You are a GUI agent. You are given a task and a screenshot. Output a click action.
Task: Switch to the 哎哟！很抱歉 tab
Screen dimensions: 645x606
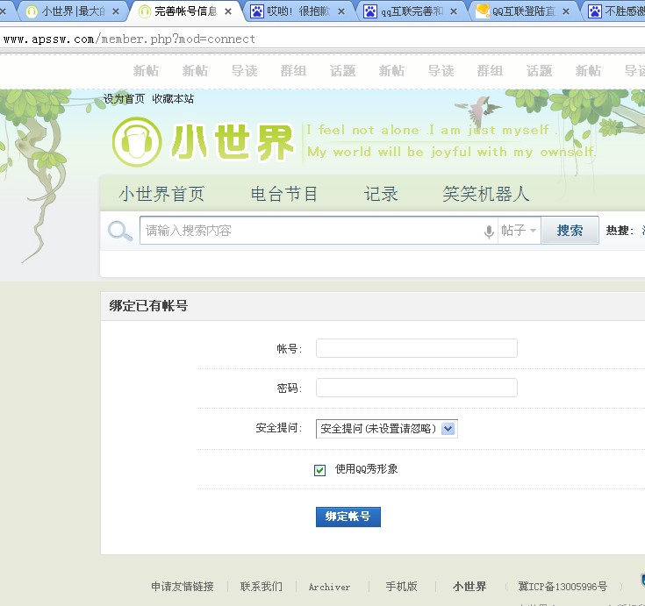(x=298, y=11)
